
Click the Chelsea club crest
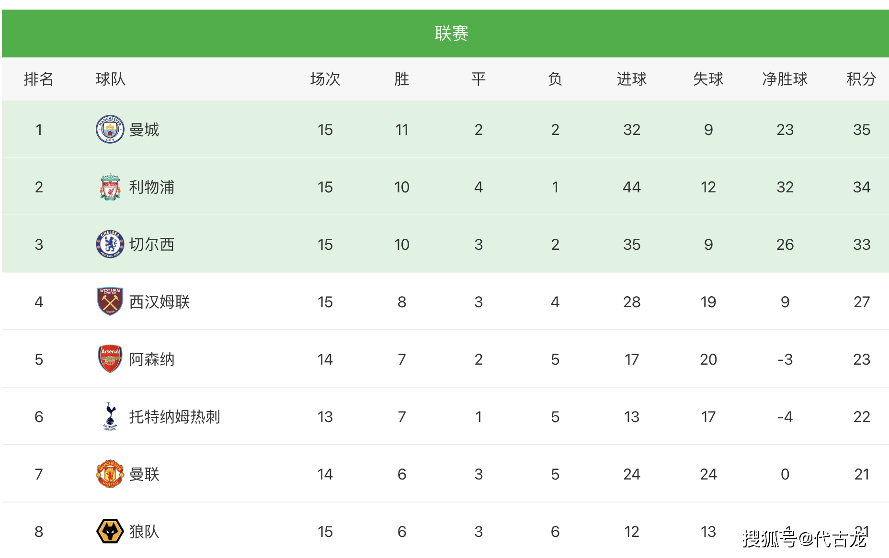pyautogui.click(x=110, y=244)
